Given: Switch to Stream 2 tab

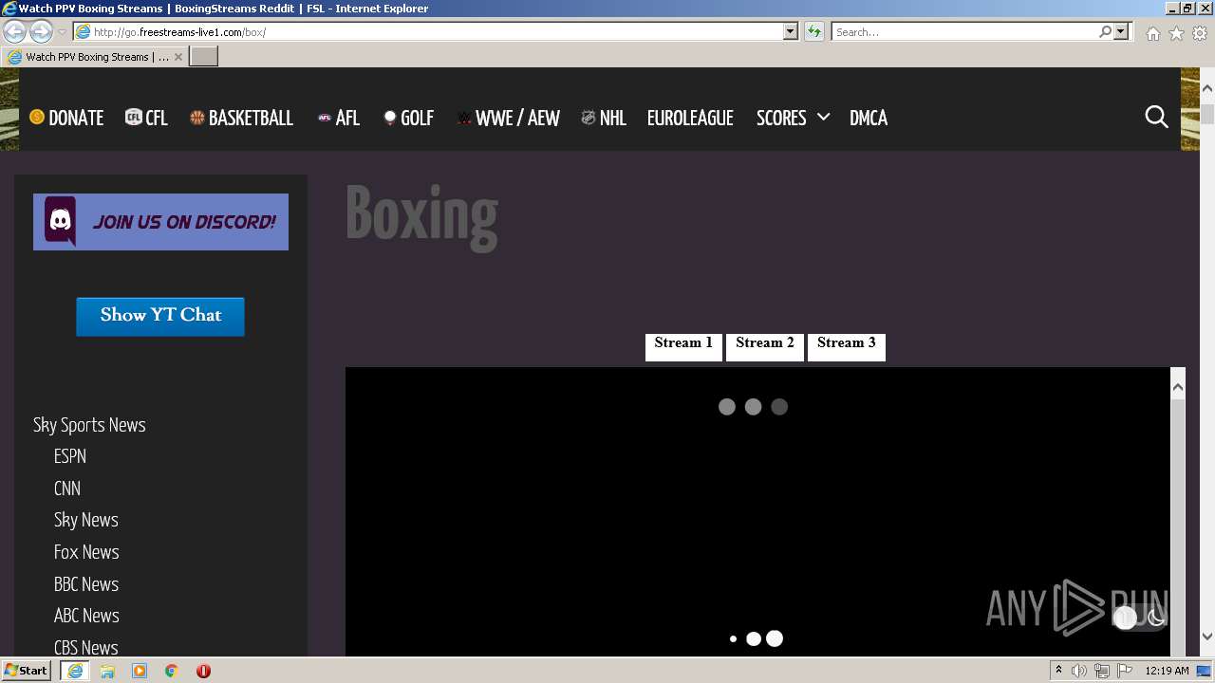Looking at the screenshot, I should [765, 346].
